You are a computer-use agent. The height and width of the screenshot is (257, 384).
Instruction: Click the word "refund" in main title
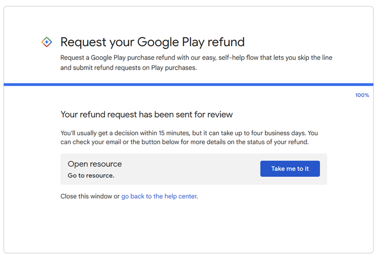tap(226, 42)
